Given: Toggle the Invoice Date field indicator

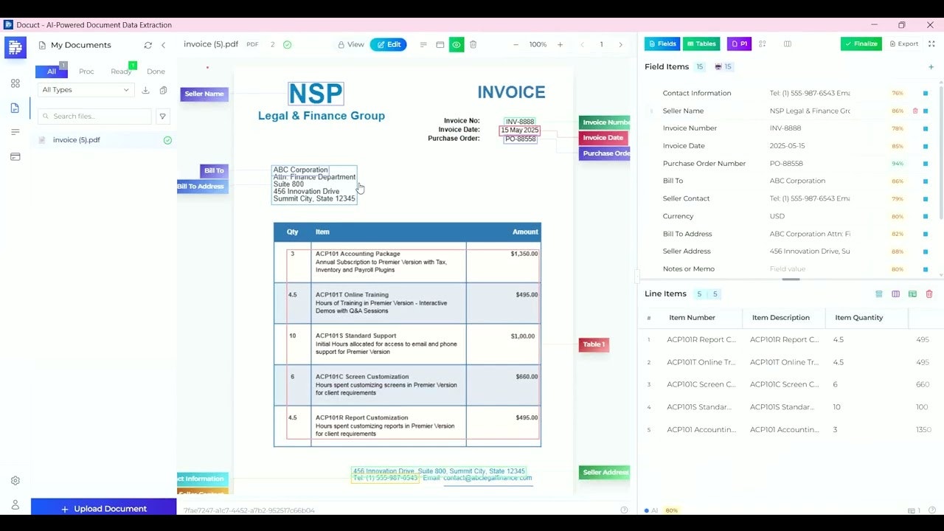Looking at the screenshot, I should point(926,146).
